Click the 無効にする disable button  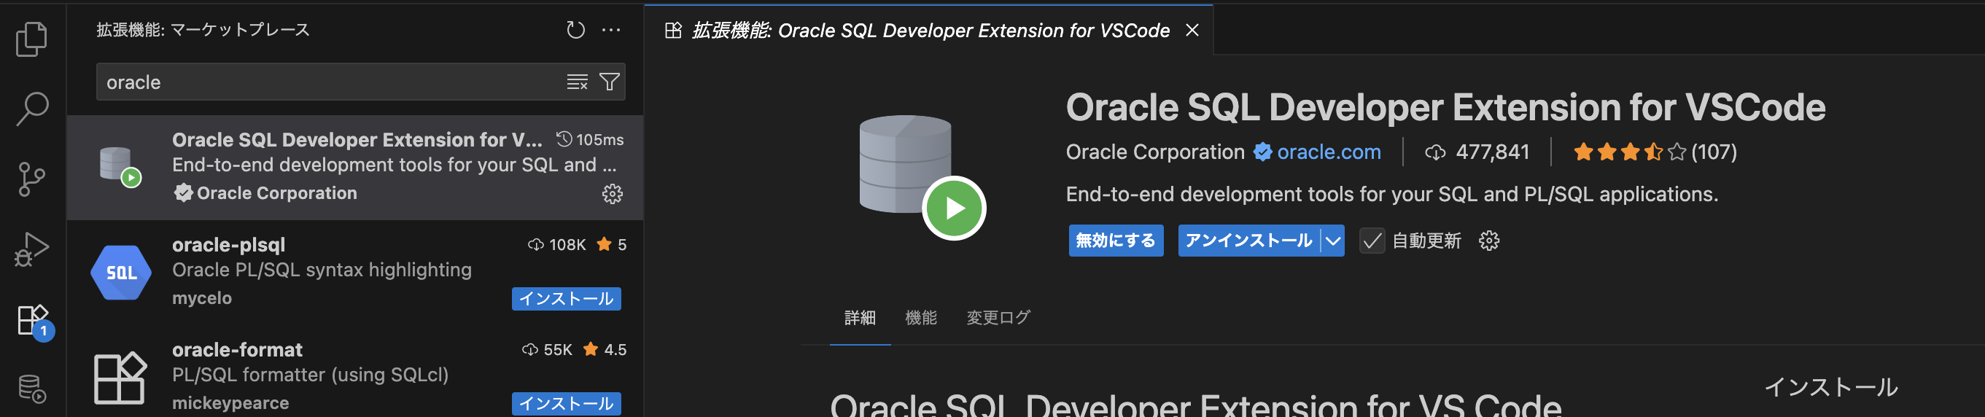click(1116, 241)
